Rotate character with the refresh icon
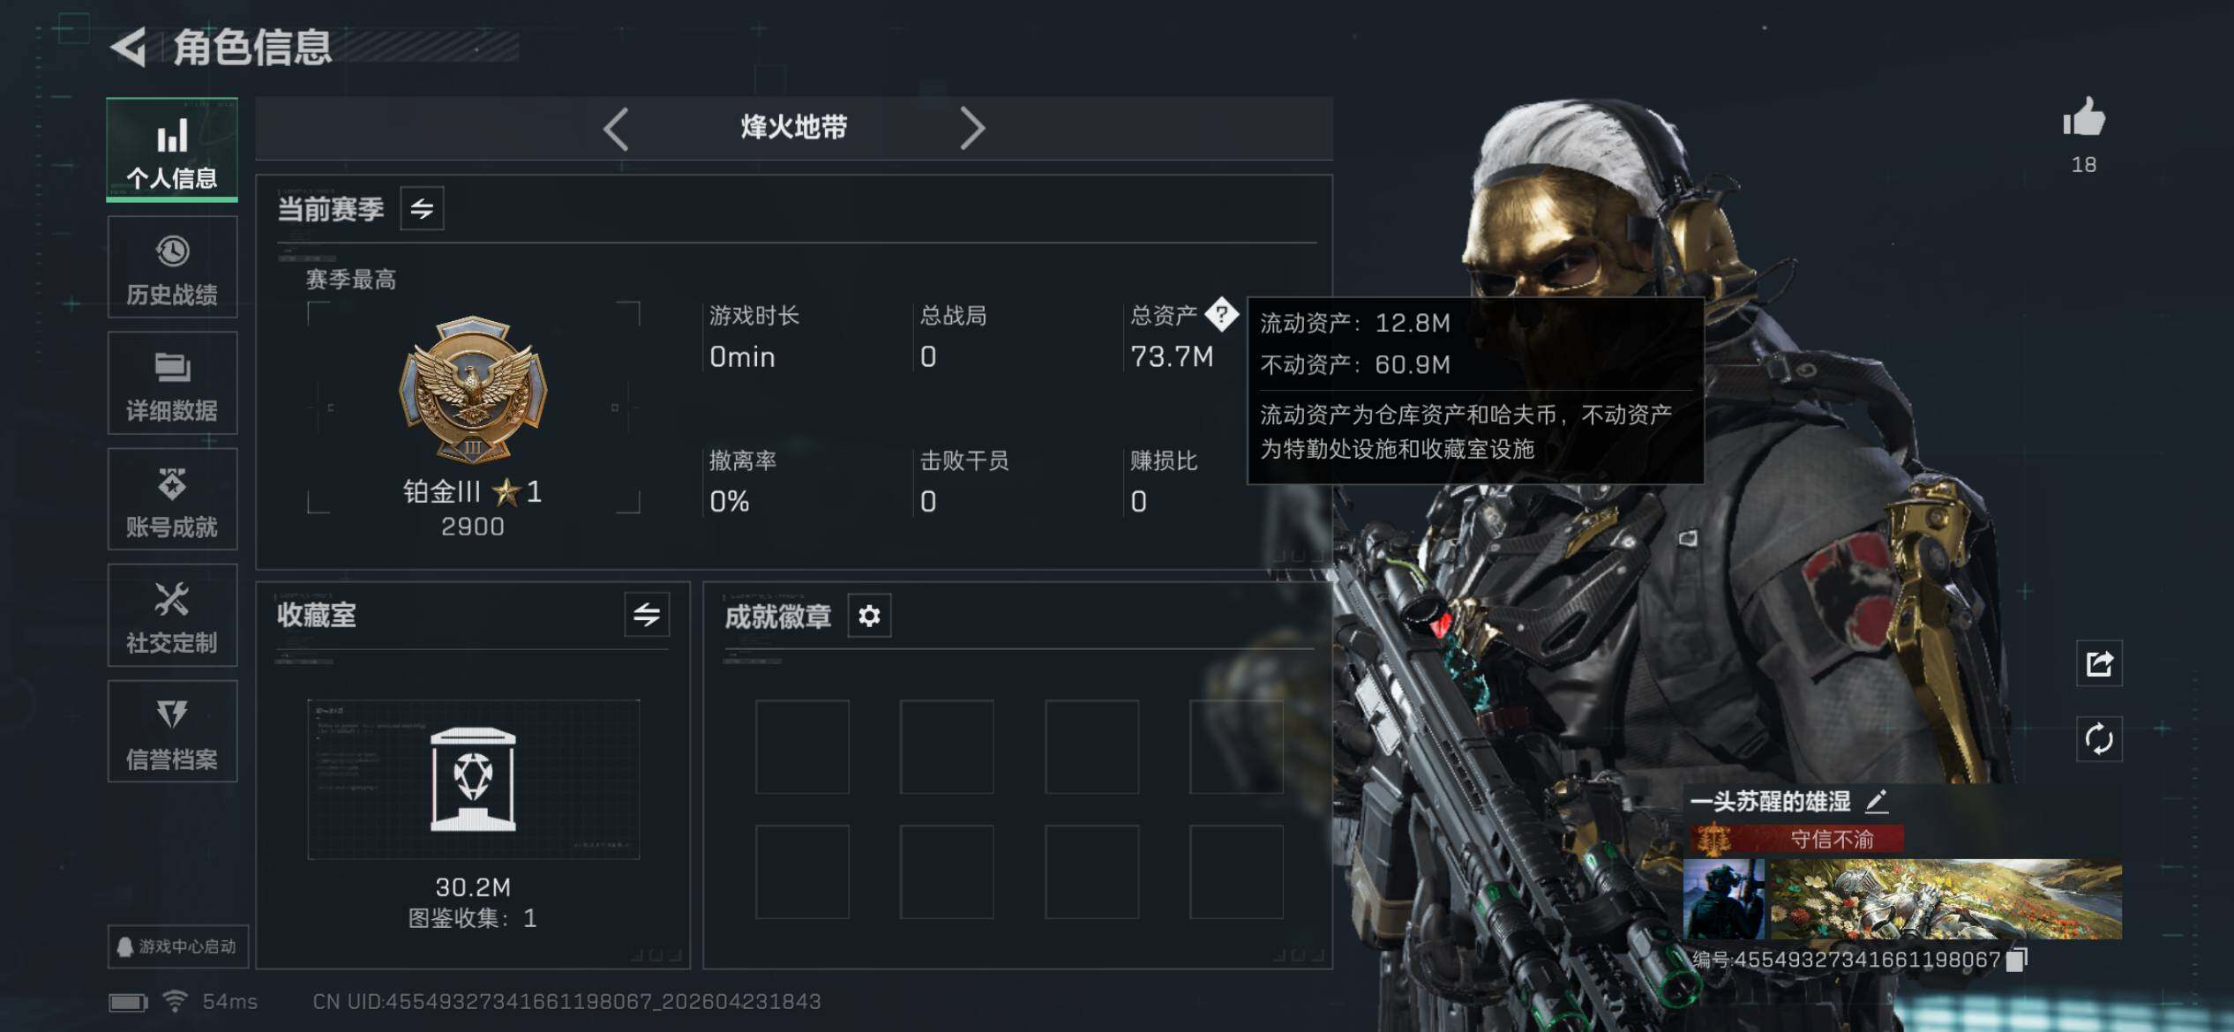Image resolution: width=2234 pixels, height=1032 pixels. coord(2099,738)
